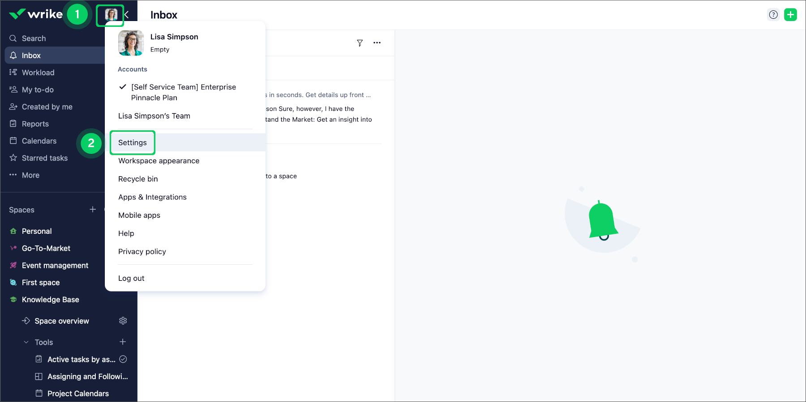Click the First space icon
Image resolution: width=806 pixels, height=402 pixels.
click(13, 283)
